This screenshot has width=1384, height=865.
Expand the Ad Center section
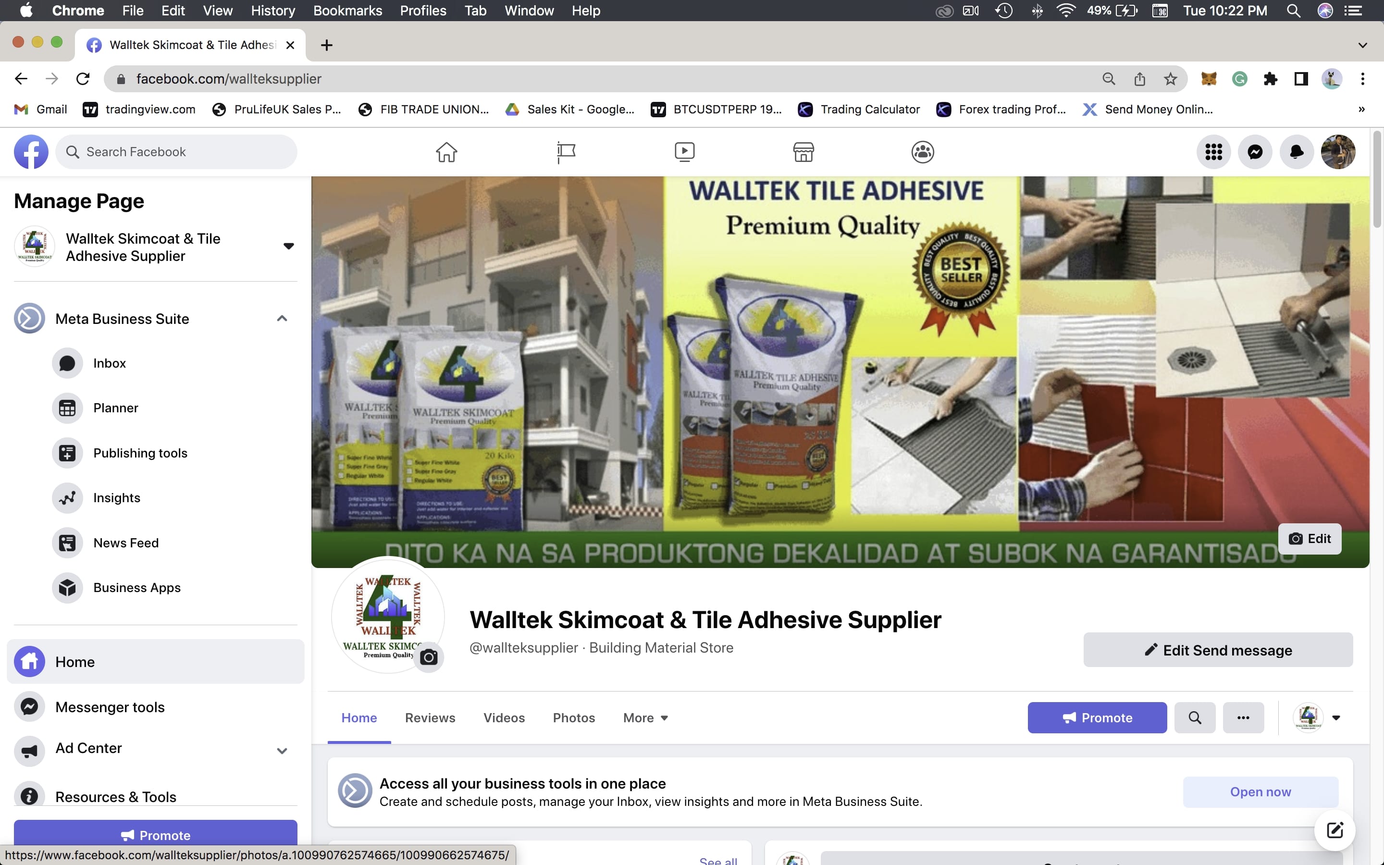(x=282, y=750)
